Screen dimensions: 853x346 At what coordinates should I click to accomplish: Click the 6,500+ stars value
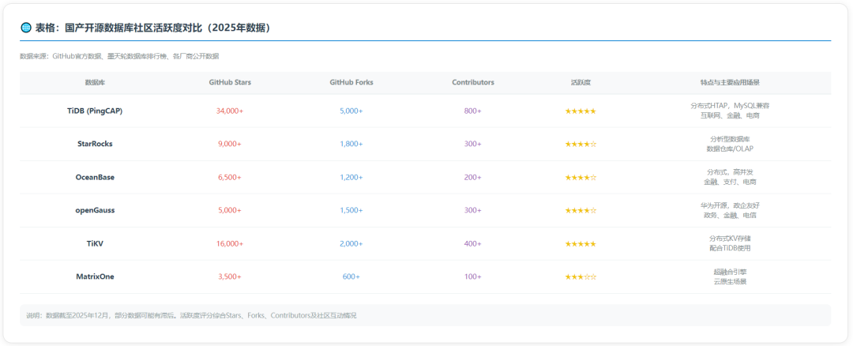point(230,178)
